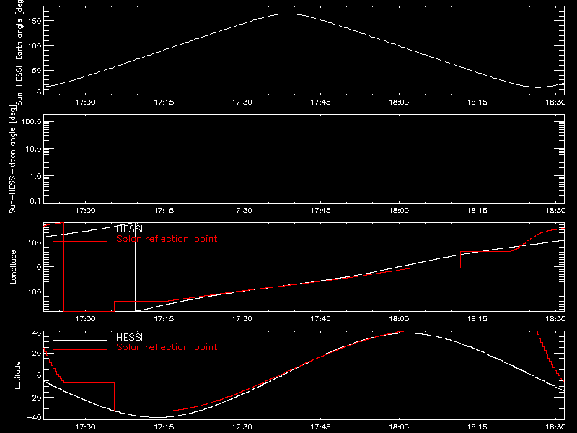Screen dimensions: 577x433
Task: Click the HESSI legend label in the Longitude plot
Action: point(129,229)
